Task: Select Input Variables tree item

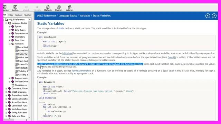Action: [23, 61]
